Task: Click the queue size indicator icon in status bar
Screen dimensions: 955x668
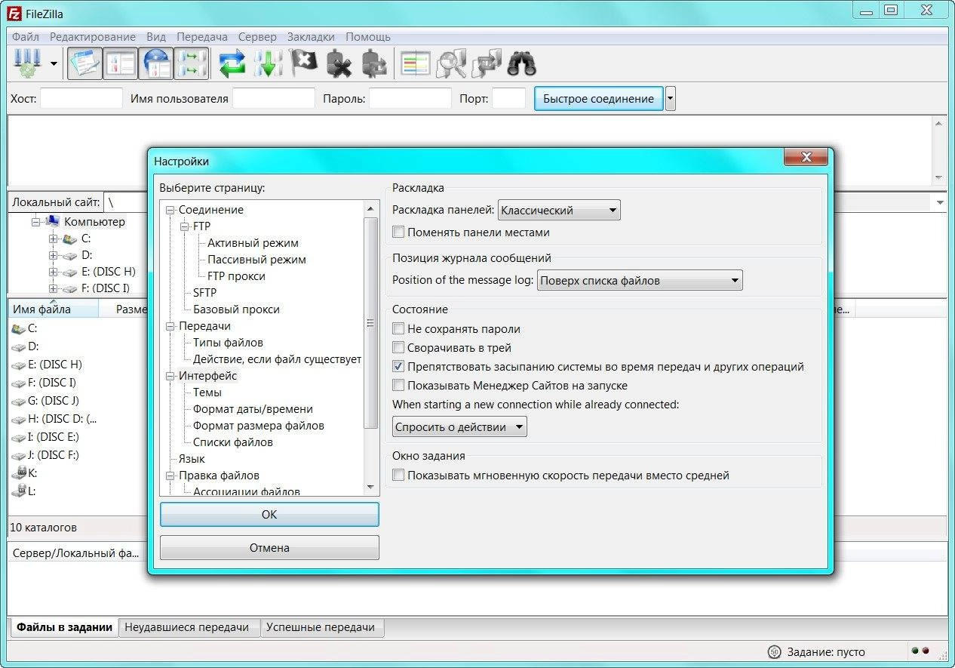Action: click(774, 651)
